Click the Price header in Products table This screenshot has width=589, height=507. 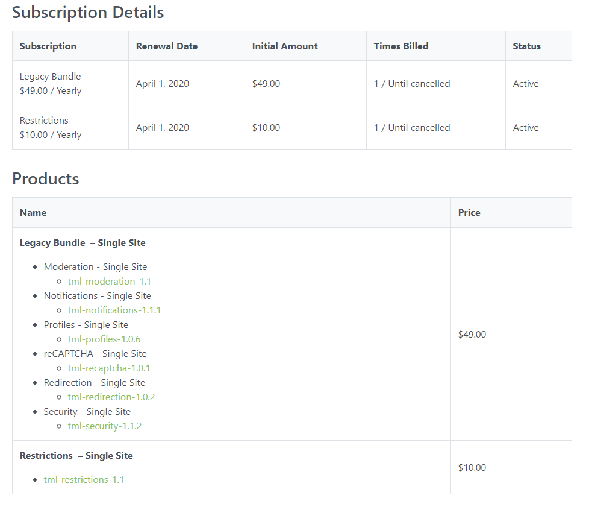click(x=469, y=213)
